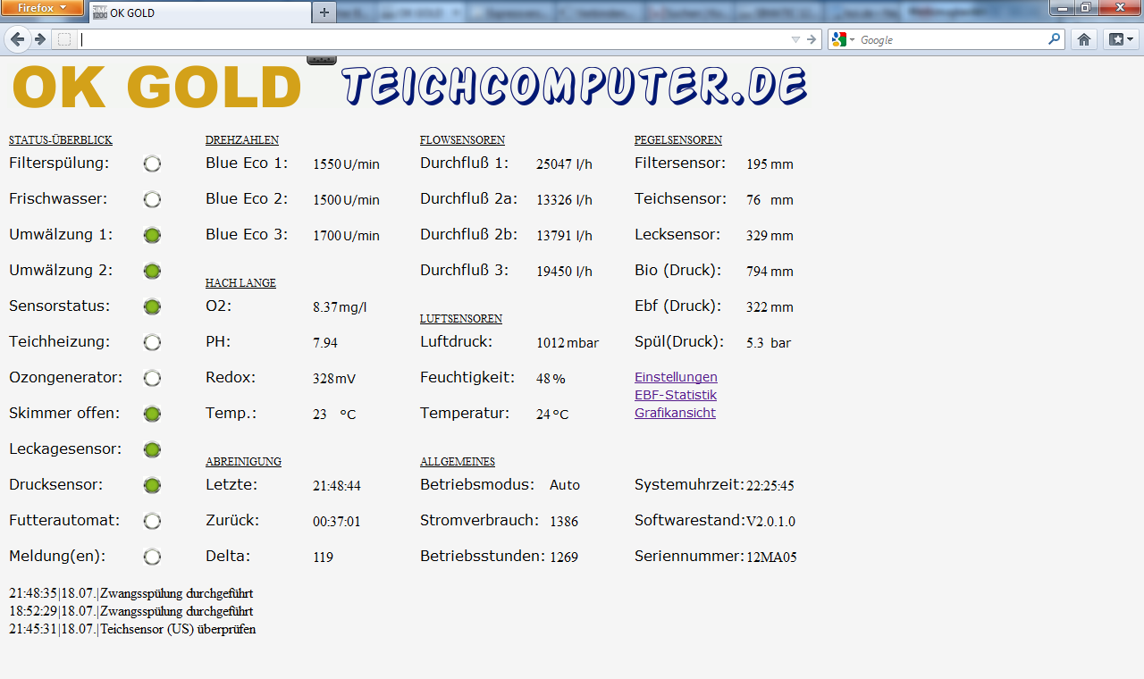Screen dimensions: 1144x679
Task: Open the Einstellungen link
Action: pos(676,377)
